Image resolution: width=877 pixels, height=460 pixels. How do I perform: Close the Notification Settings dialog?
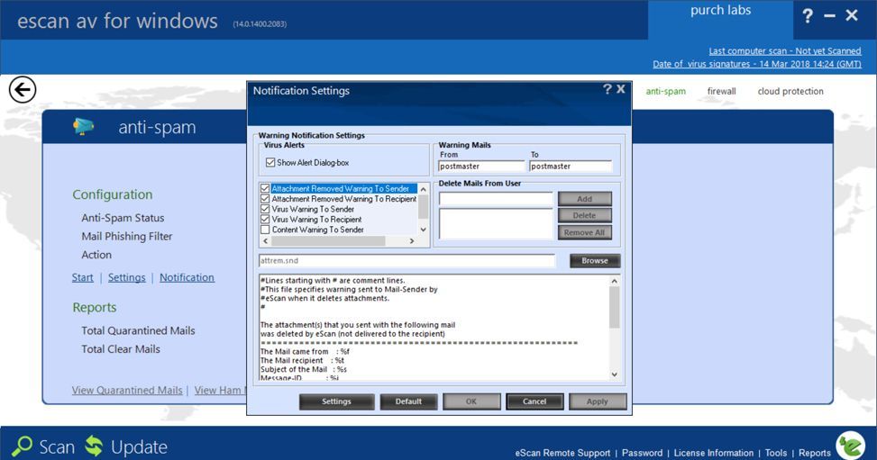tap(621, 89)
